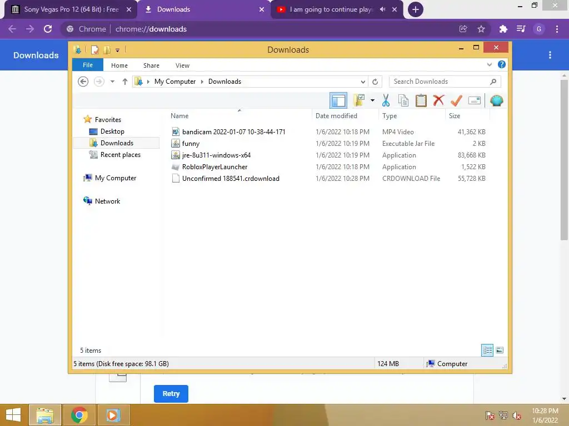Switch to YouTube 'I am going to continue' tab

(331, 9)
